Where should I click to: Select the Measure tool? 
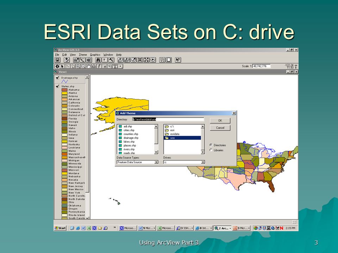(x=94, y=66)
